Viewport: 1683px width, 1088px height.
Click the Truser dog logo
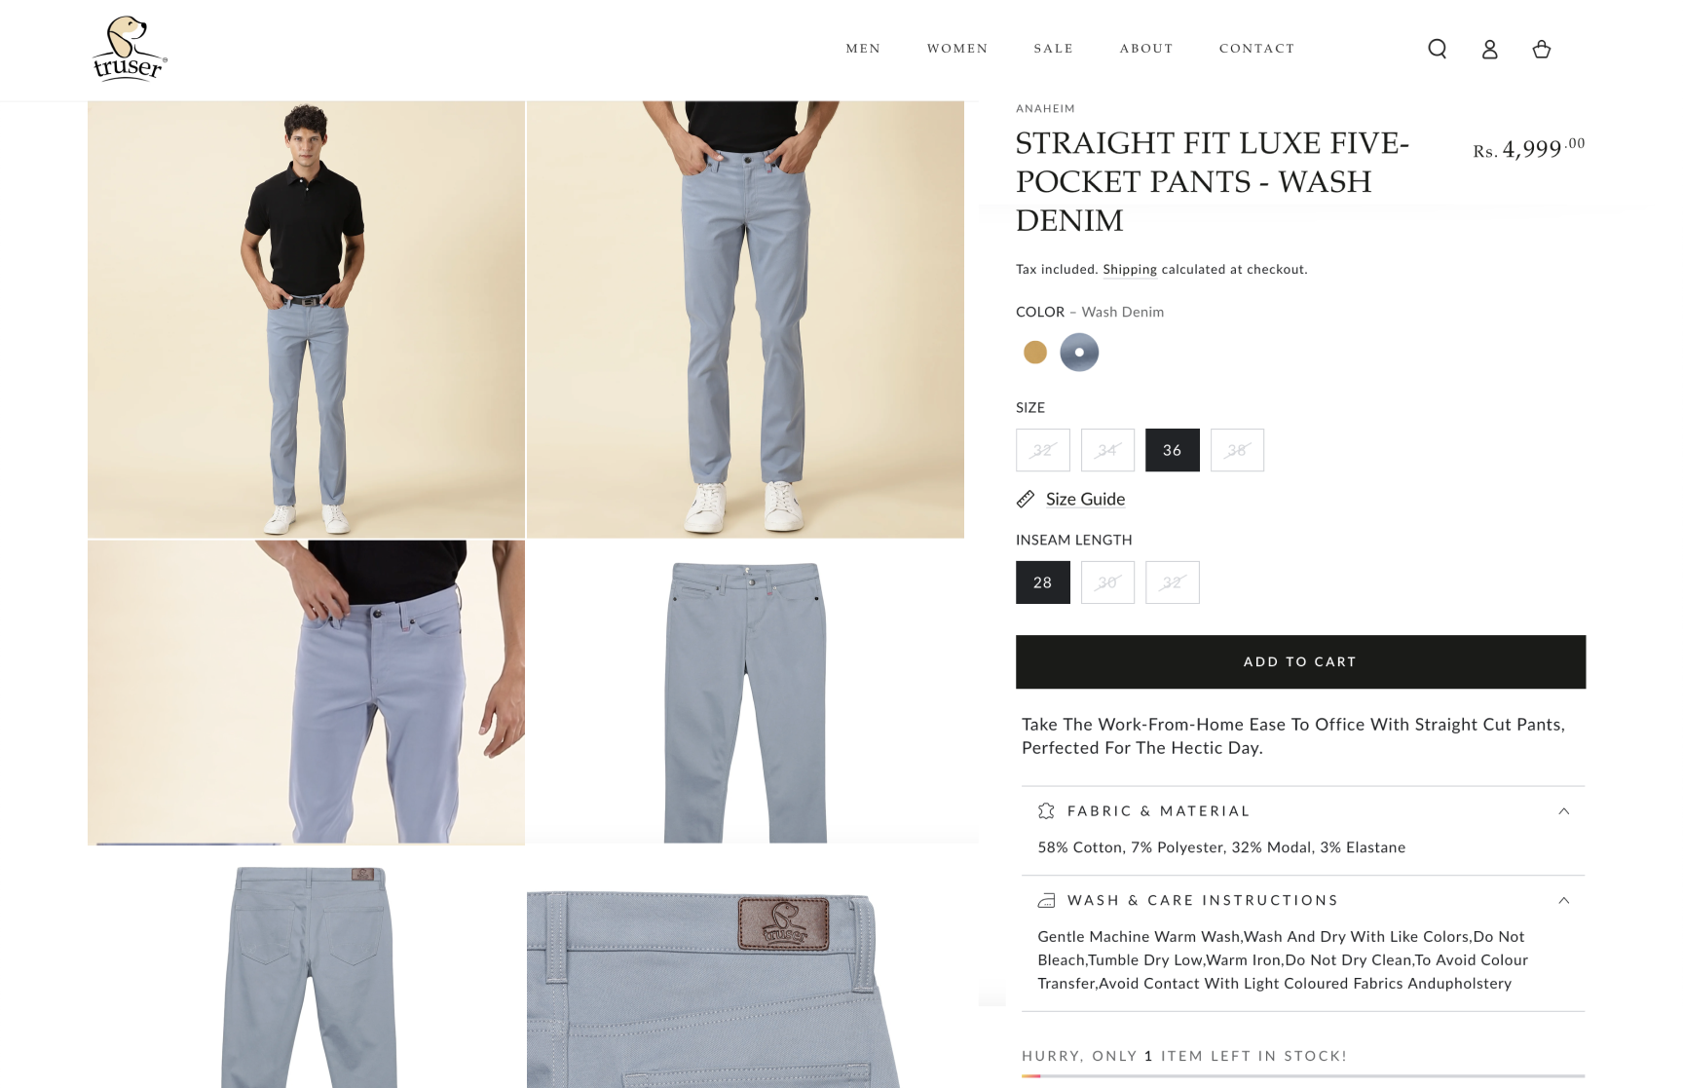click(x=130, y=48)
